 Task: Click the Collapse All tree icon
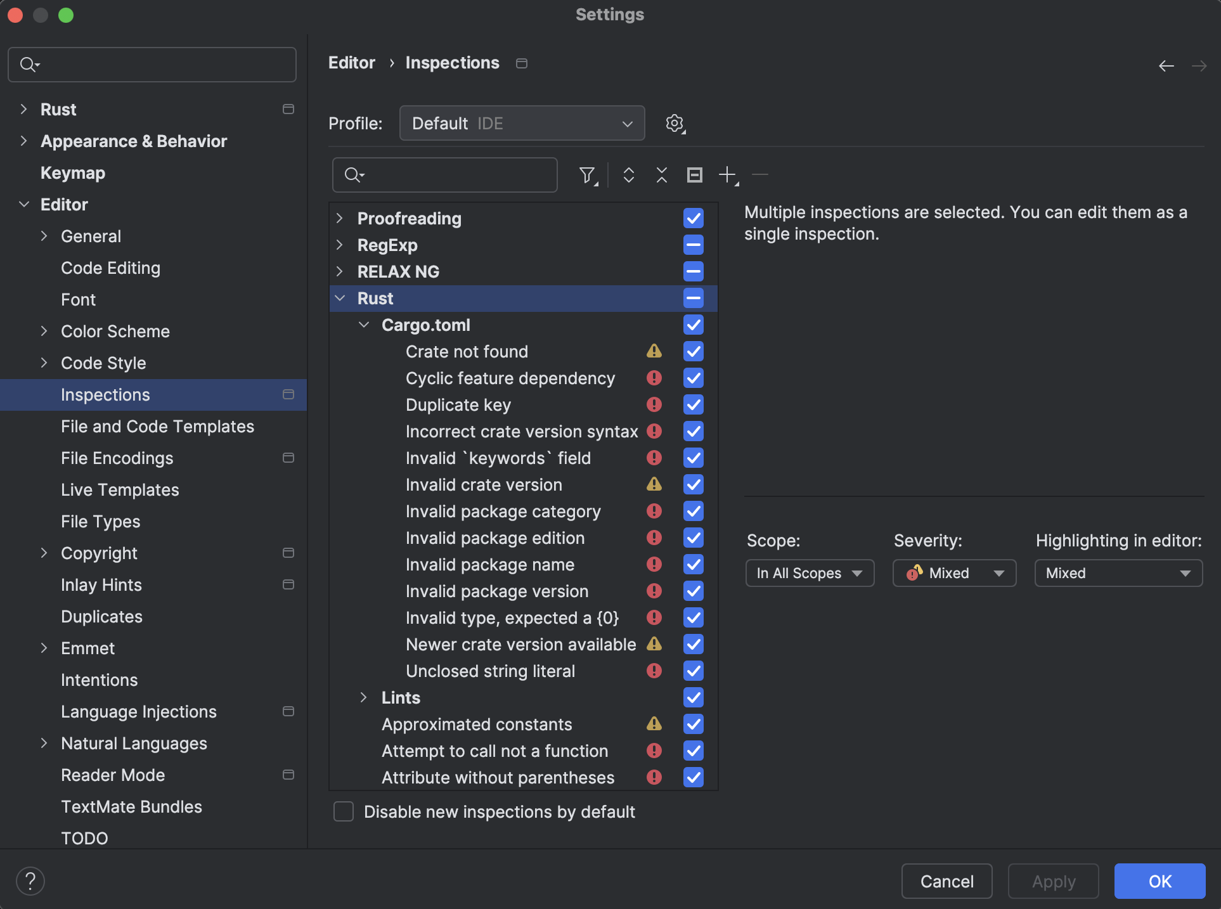(661, 175)
